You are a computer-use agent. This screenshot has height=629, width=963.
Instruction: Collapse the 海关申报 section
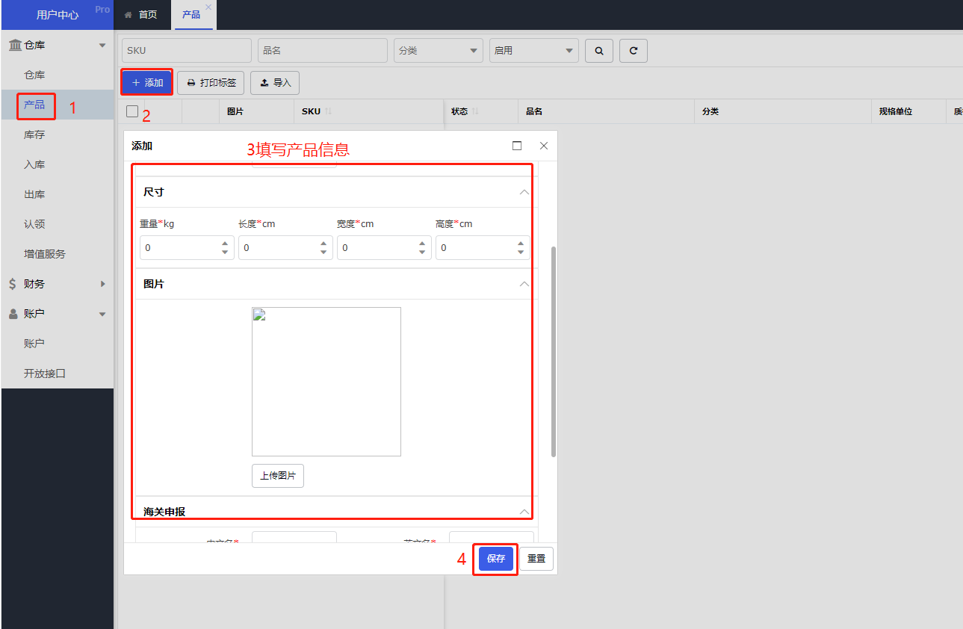[524, 512]
